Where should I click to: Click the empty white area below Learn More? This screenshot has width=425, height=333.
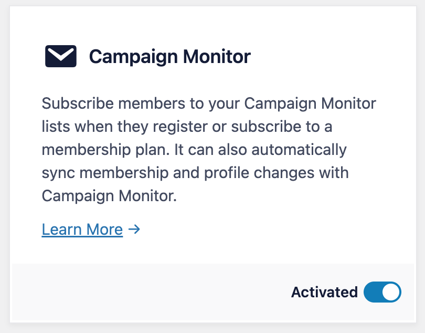pos(213,251)
